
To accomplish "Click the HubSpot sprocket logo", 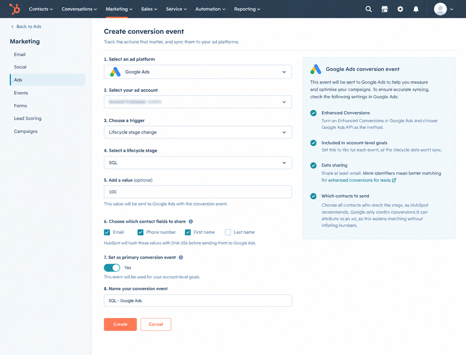I will pos(15,9).
